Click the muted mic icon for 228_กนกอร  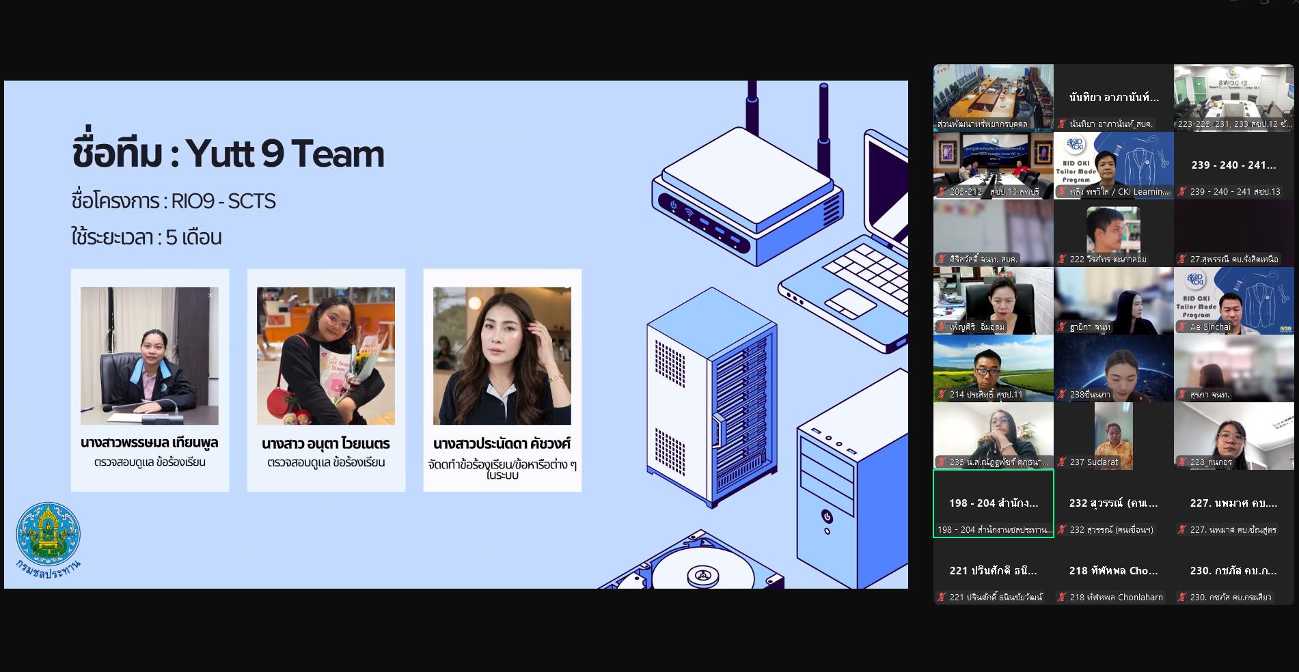point(1182,462)
